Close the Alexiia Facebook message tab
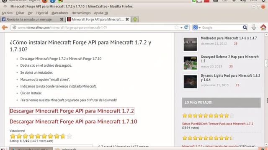The width and height of the screenshot is (268, 150). click(x=62, y=20)
